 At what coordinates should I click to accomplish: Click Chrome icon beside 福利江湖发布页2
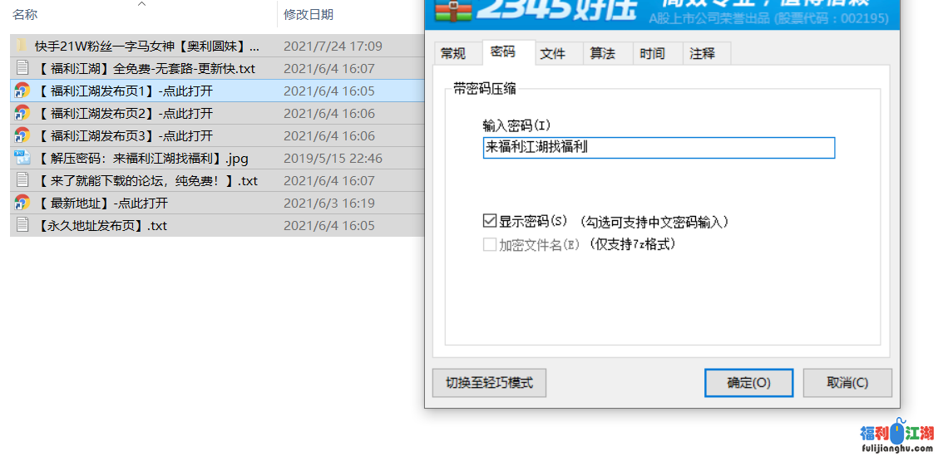point(22,113)
